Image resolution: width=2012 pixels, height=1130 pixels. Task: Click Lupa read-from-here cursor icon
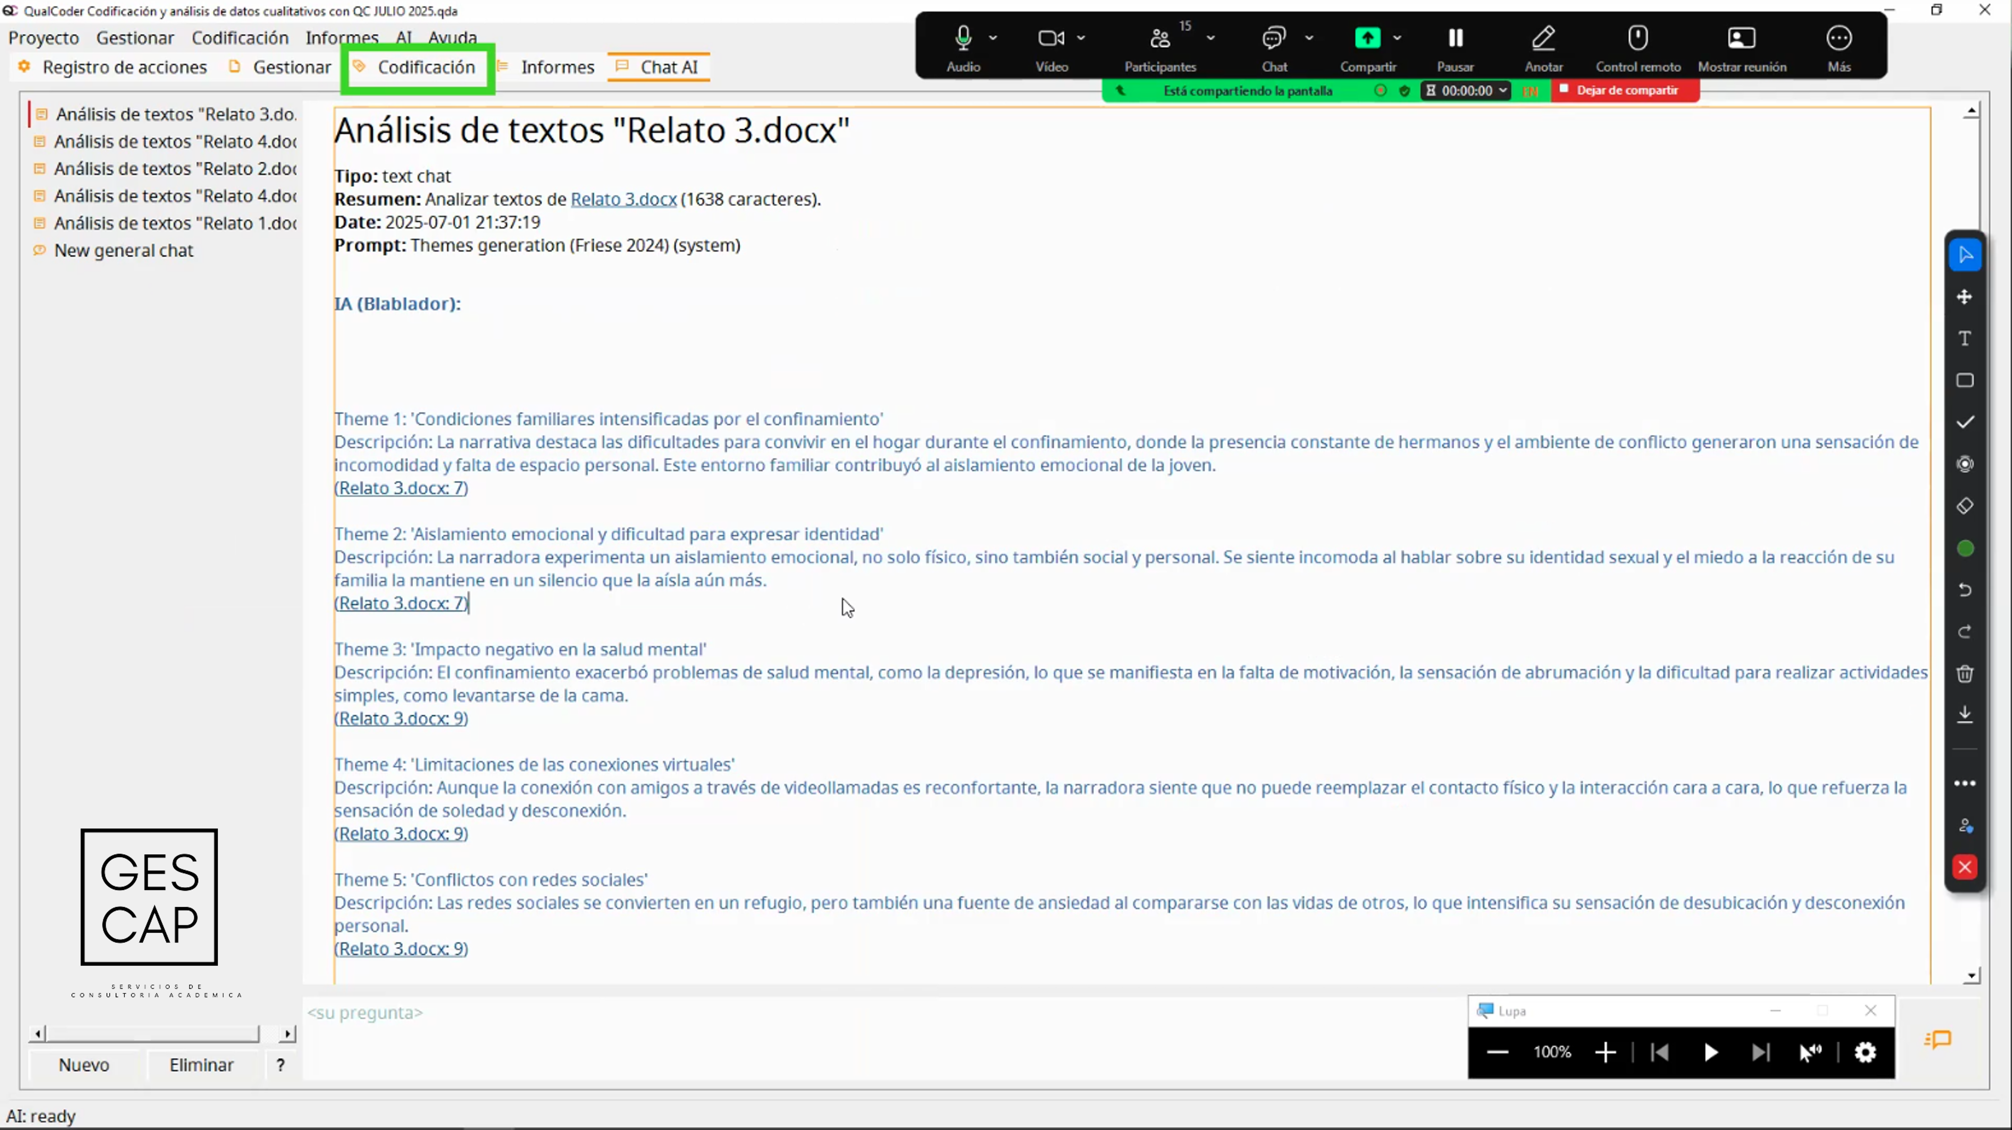coord(1810,1053)
